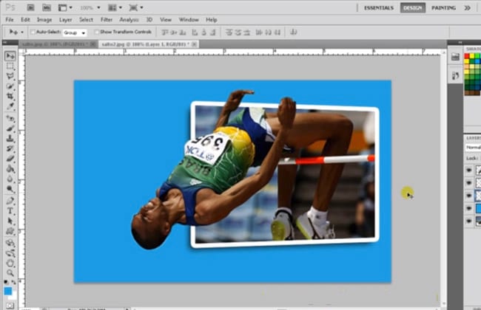Toggle visibility of the selected third layer
This screenshot has height=310, width=481.
click(x=468, y=196)
